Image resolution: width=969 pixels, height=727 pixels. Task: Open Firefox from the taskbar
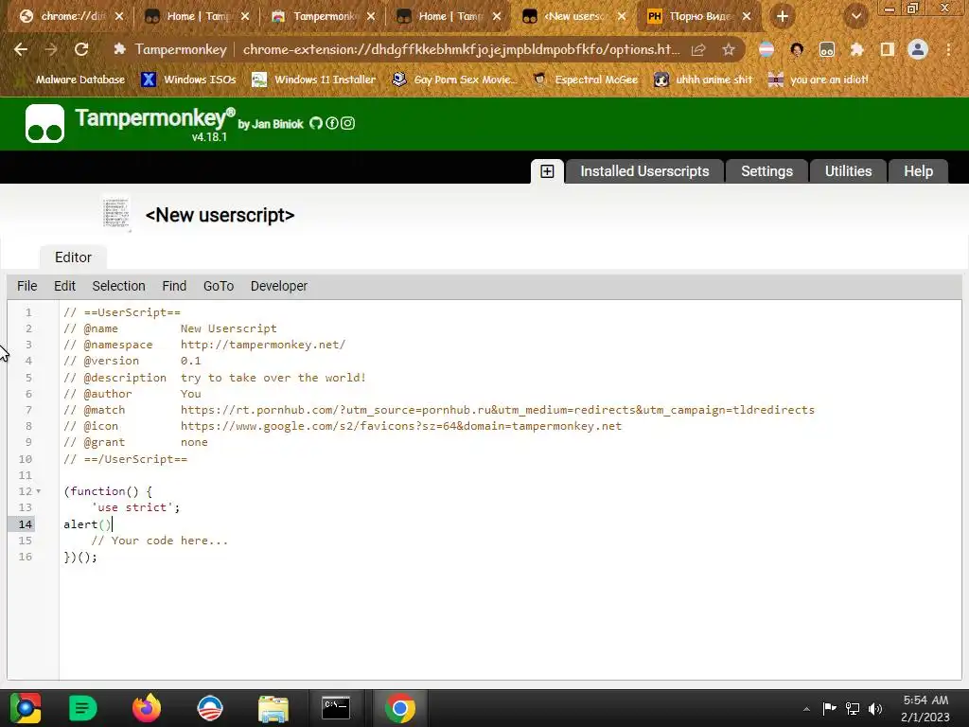pos(147,708)
